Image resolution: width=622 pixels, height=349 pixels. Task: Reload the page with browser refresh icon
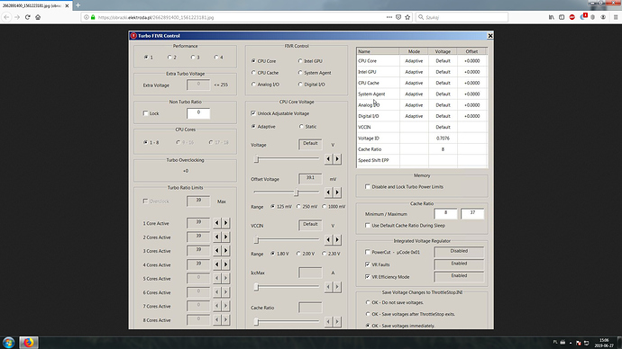coord(27,17)
